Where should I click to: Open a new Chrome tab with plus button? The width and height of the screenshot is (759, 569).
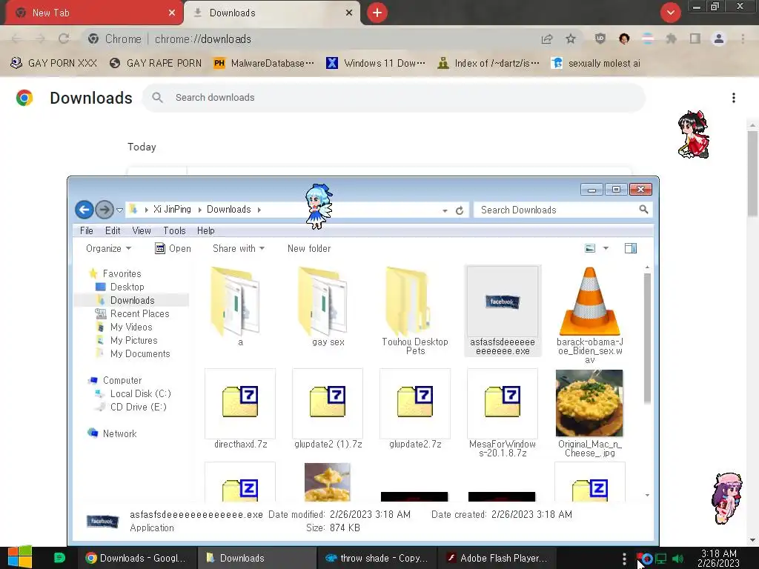point(377,13)
